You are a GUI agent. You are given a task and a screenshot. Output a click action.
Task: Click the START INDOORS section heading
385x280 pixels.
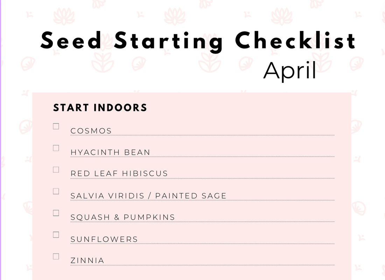click(100, 108)
